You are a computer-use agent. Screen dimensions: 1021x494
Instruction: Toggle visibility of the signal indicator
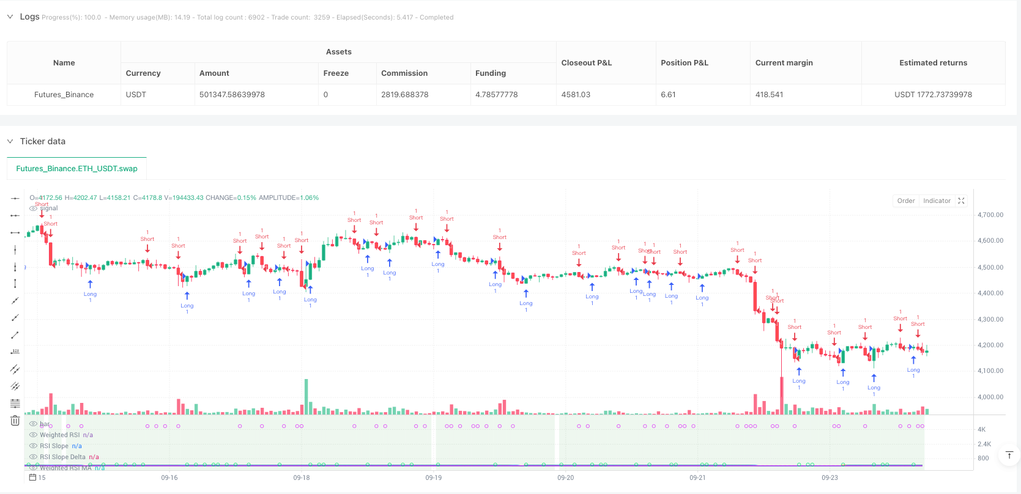point(34,208)
